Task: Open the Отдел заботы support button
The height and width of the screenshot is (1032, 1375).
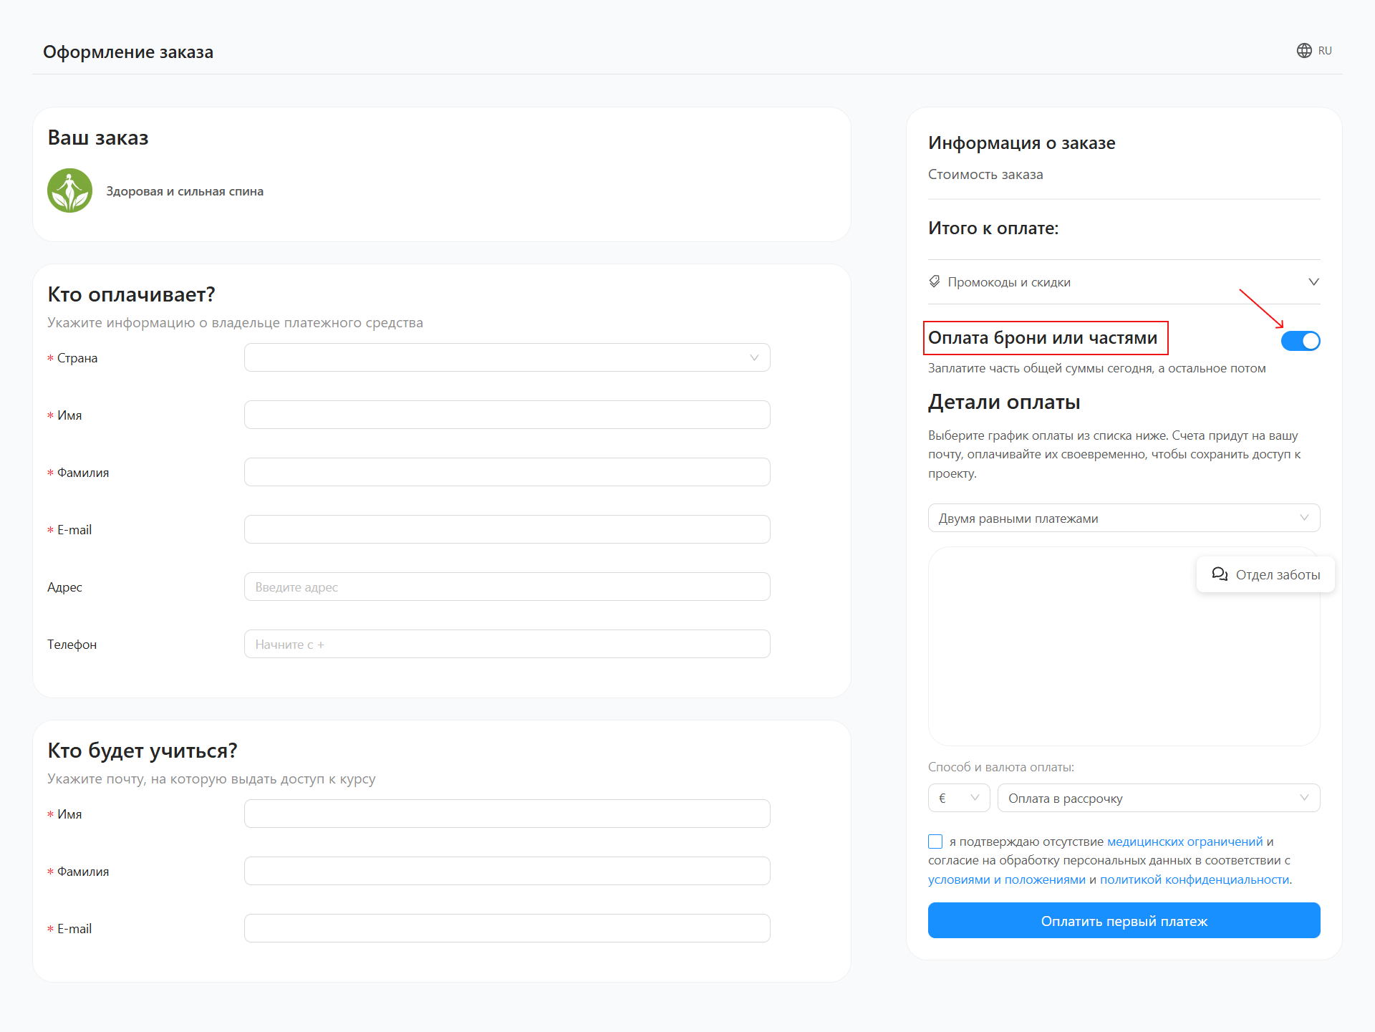Action: click(1265, 574)
